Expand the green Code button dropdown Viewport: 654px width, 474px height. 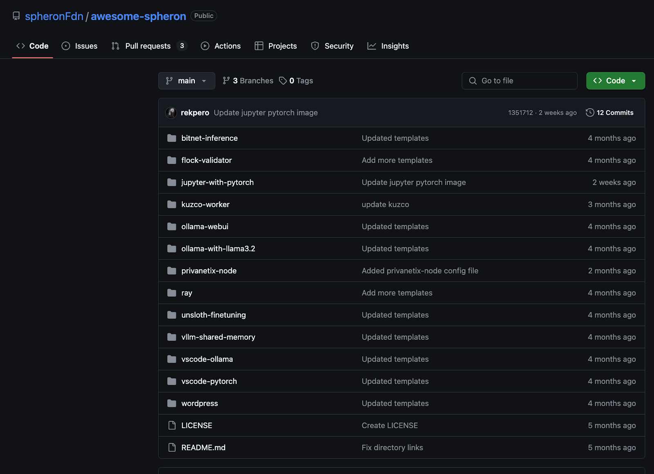616,81
